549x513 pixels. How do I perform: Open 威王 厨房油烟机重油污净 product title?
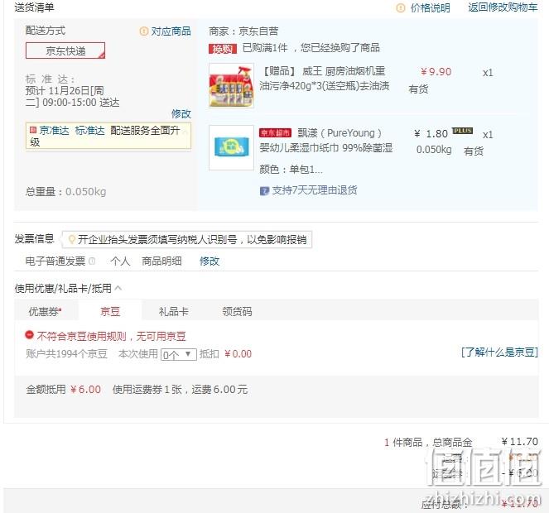click(x=325, y=79)
